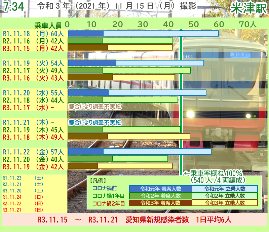Click the brown seated bar for R3.11.16
269x232 pixels.
90,77
